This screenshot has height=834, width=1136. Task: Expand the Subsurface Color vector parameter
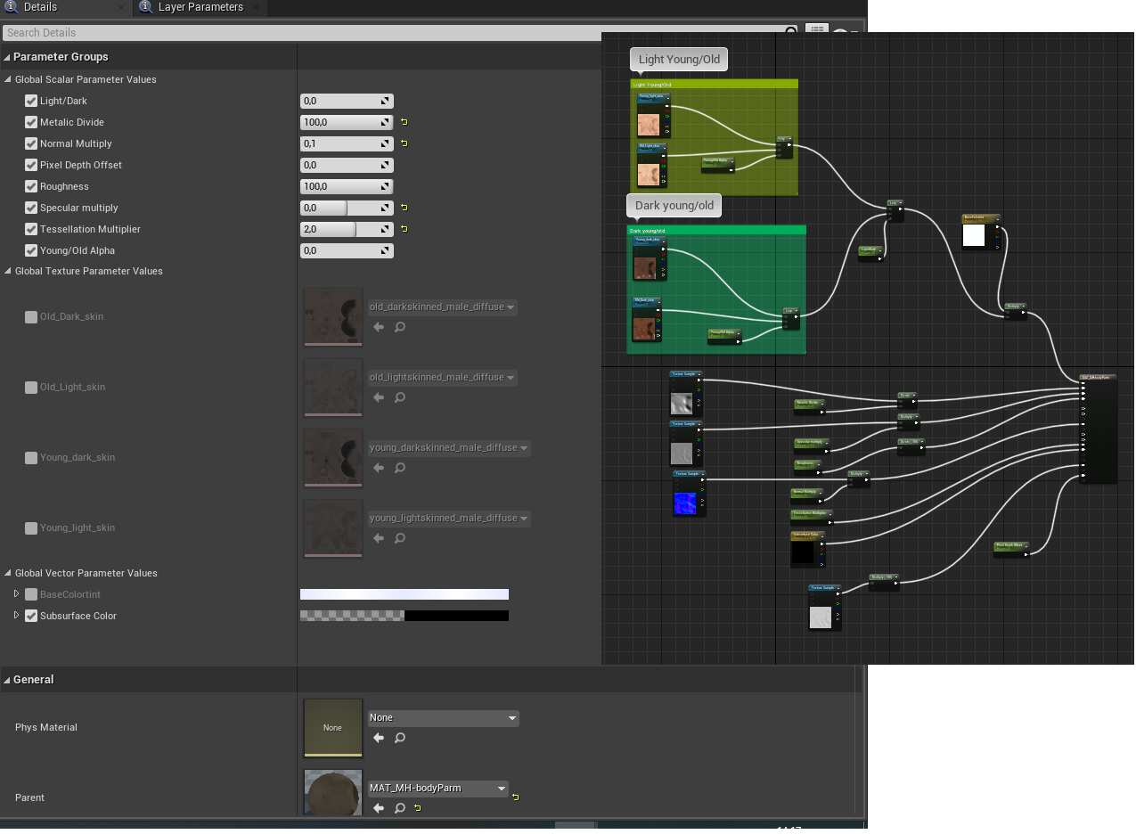[x=16, y=616]
